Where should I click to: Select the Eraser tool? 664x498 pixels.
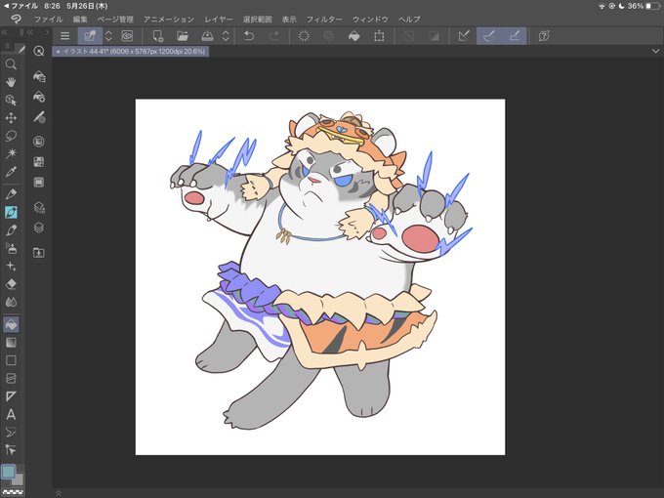(x=11, y=284)
